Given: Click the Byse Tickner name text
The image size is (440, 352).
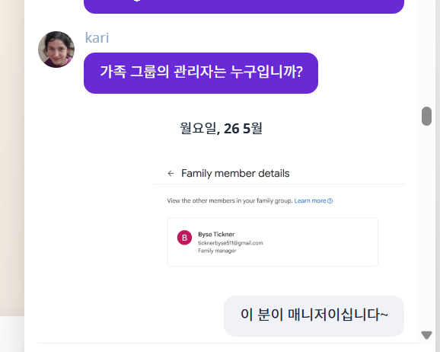Looking at the screenshot, I should click(216, 235).
